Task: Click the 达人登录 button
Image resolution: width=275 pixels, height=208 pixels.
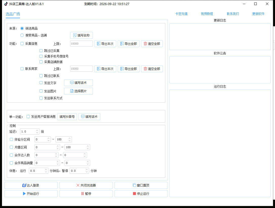Action: 31,185
